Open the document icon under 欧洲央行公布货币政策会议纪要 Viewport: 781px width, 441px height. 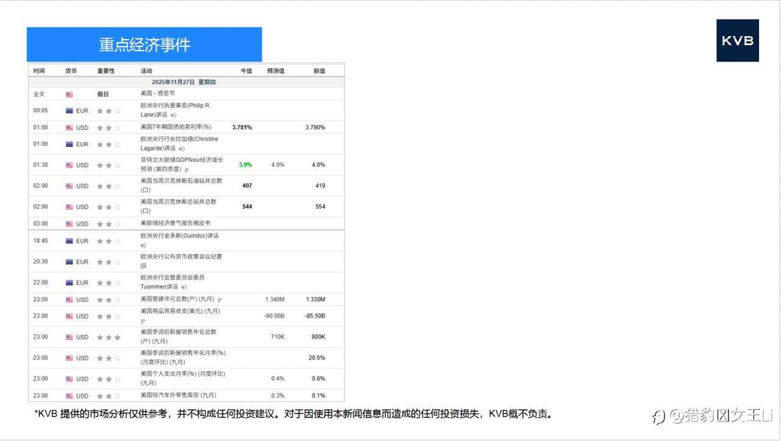(143, 266)
